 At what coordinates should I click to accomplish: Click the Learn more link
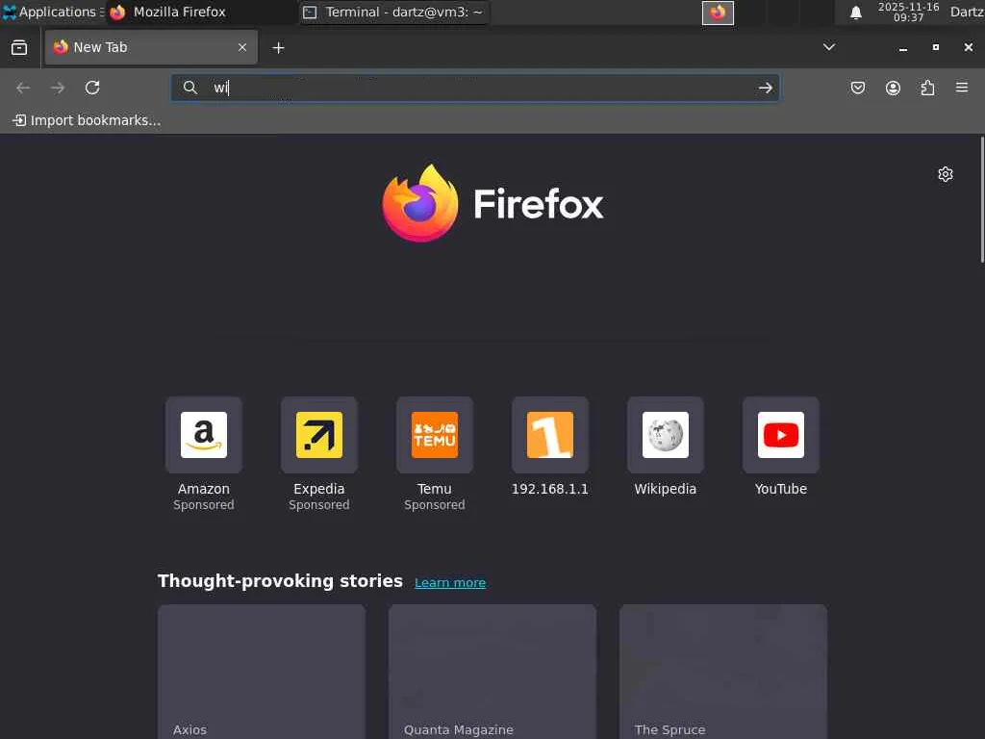tap(450, 582)
